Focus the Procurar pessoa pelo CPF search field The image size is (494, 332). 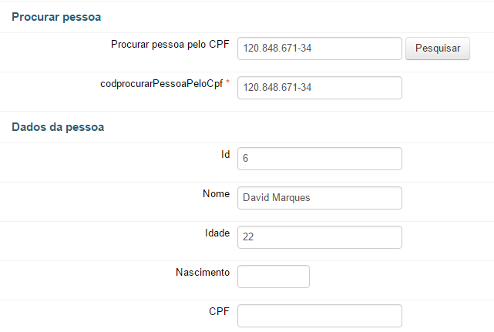click(x=320, y=49)
